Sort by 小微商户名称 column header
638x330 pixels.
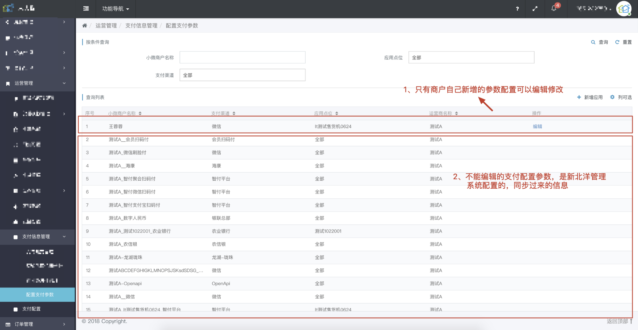(124, 113)
